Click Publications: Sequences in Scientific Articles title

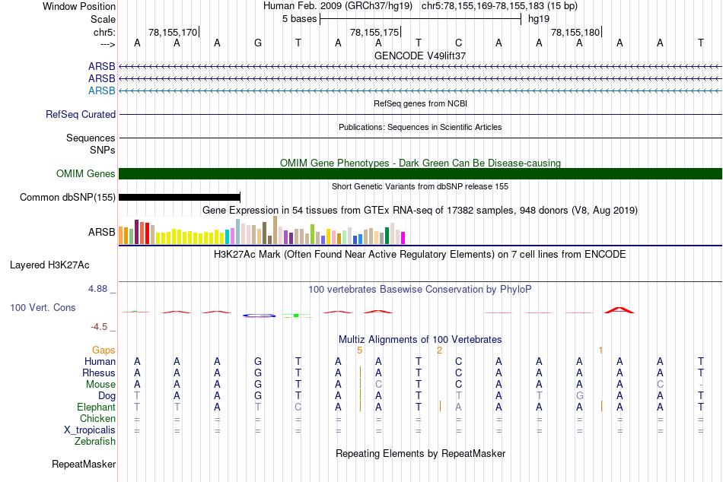pos(420,127)
